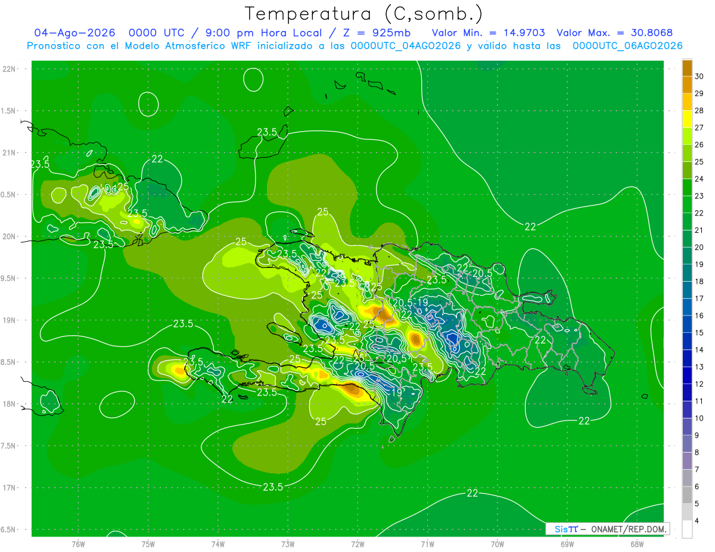Pick the white legend swatch below 4
Viewport: 715px width, 552px height.
[687, 529]
